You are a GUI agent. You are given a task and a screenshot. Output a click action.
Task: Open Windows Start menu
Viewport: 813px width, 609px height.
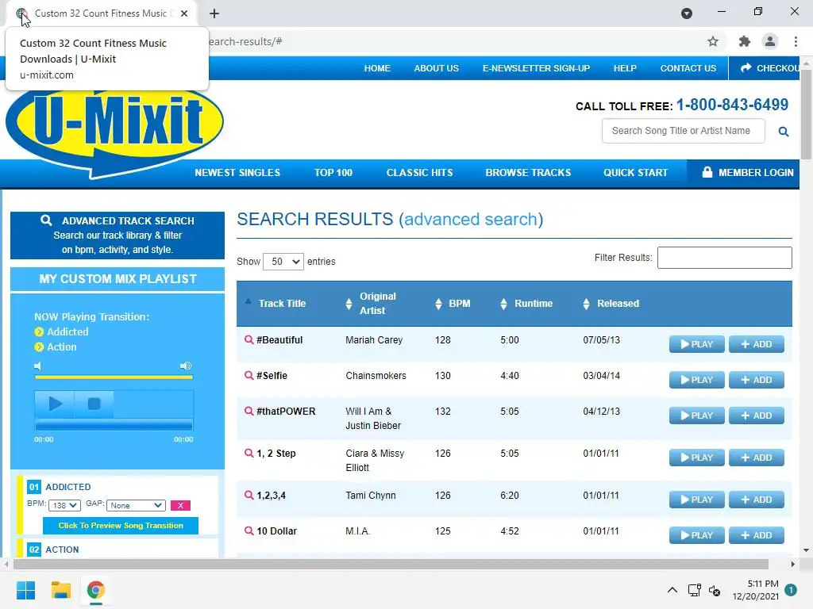[x=26, y=590]
